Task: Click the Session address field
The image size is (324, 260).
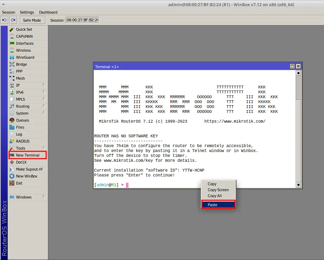Action: (82, 20)
